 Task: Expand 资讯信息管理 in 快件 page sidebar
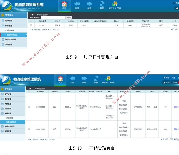click(x=14, y=39)
